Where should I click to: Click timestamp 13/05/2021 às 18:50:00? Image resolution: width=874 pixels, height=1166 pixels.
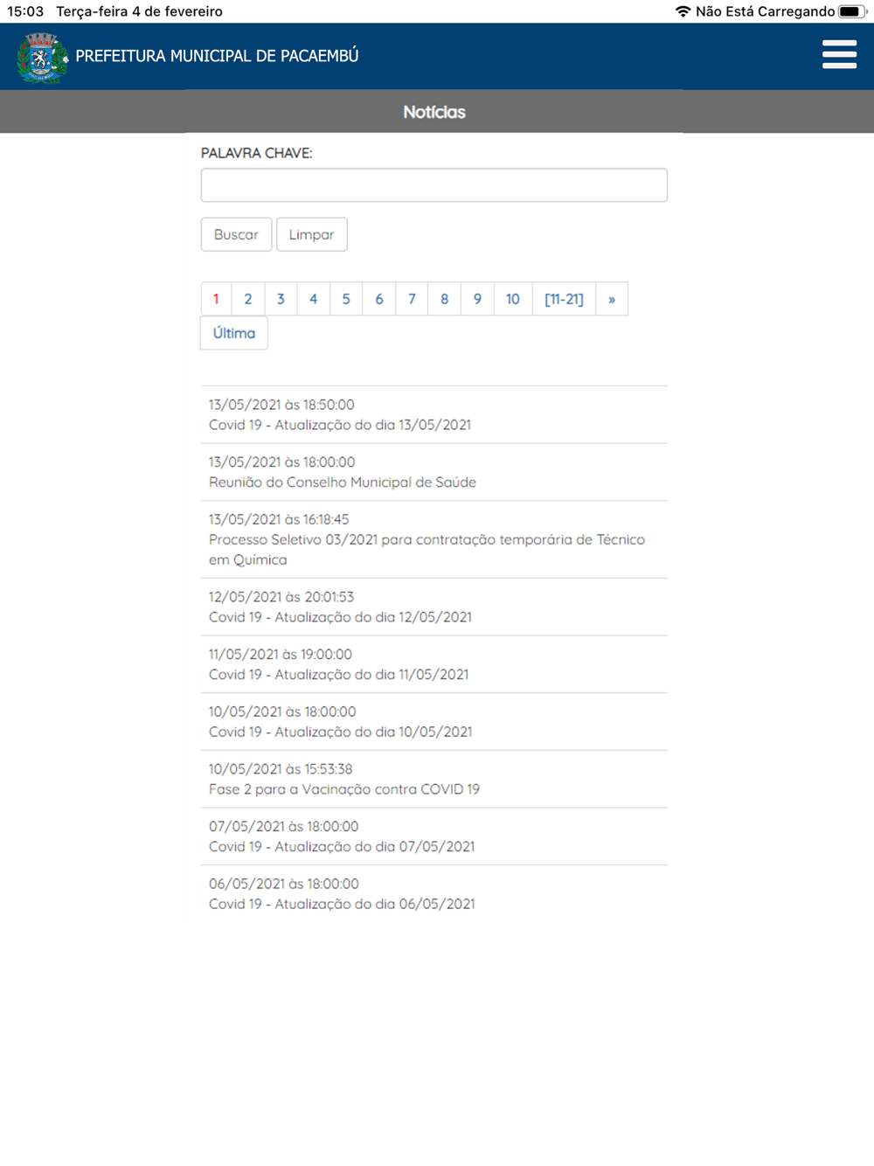pos(281,405)
